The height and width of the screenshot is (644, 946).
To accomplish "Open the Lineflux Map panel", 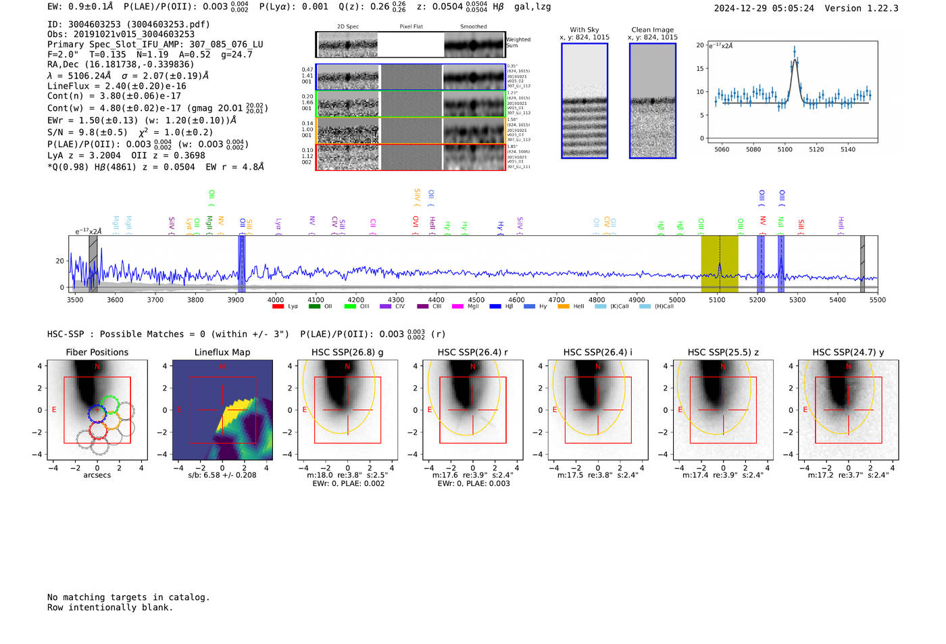I will tap(222, 410).
